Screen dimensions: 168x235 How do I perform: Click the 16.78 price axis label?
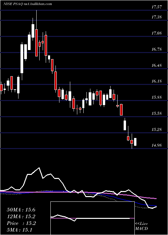(x=157, y=49)
